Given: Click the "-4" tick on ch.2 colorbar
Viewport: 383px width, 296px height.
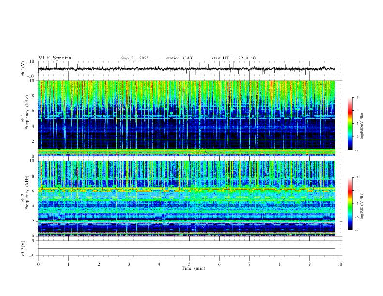Looking at the screenshot, I should (x=357, y=191).
